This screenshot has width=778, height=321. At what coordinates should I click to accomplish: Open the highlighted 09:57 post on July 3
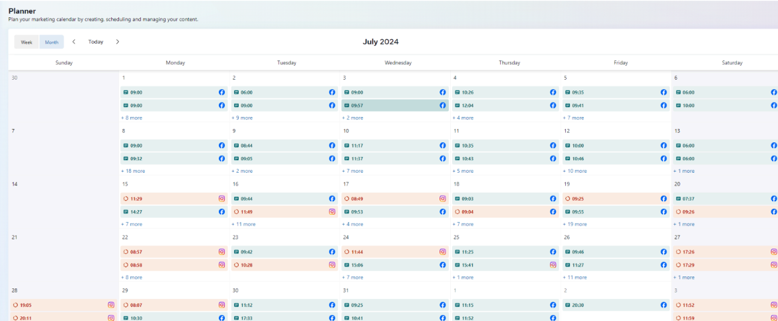pos(392,106)
